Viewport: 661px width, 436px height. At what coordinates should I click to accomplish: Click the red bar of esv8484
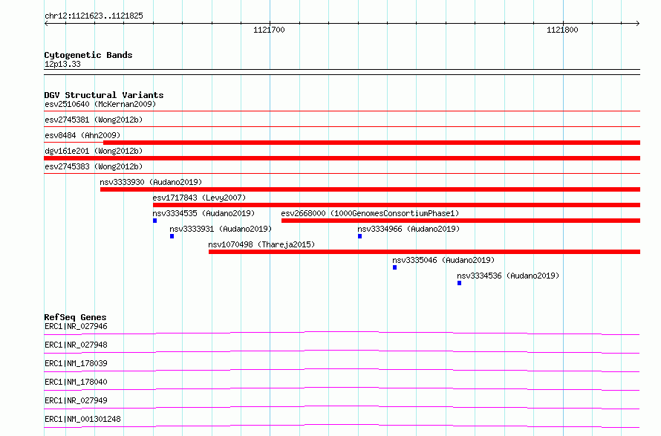372,143
